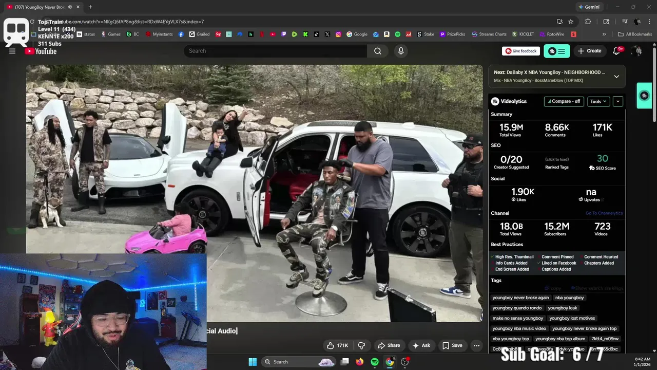Open the Instagram bookmark icon

[338, 34]
